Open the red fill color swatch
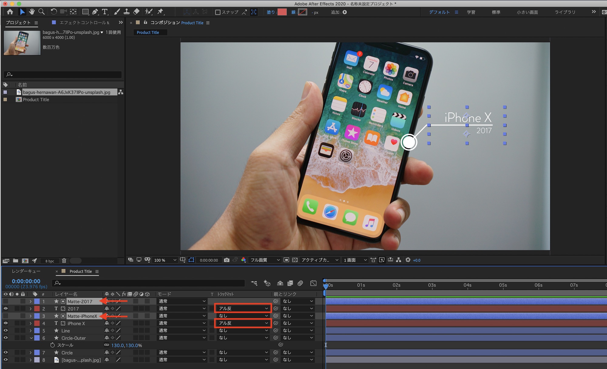The height and width of the screenshot is (369, 607). [282, 12]
